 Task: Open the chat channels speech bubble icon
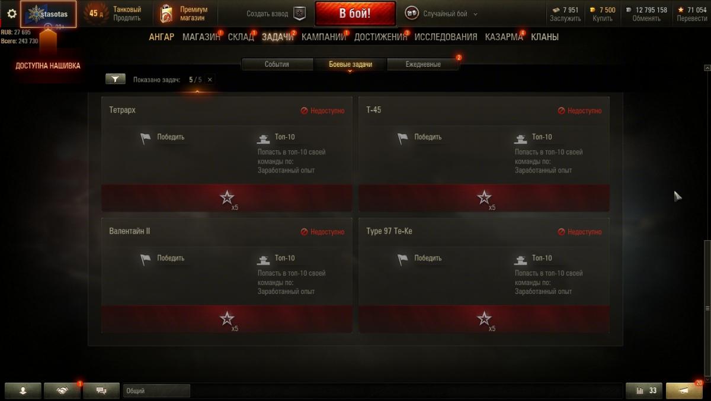tap(101, 390)
